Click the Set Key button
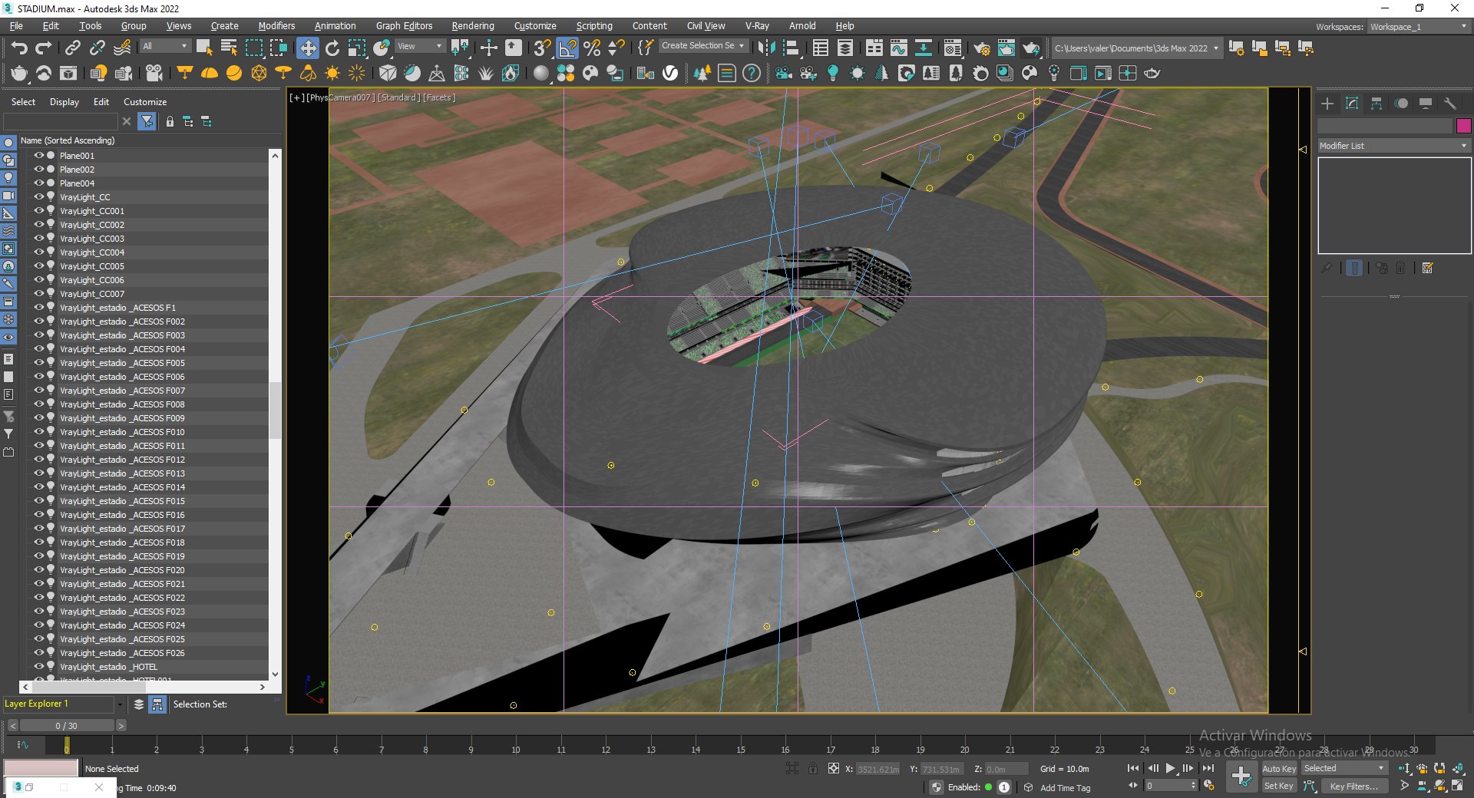Image resolution: width=1474 pixels, height=798 pixels. click(1279, 786)
